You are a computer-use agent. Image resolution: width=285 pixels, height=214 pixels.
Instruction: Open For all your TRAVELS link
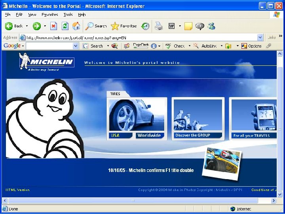coord(254,136)
